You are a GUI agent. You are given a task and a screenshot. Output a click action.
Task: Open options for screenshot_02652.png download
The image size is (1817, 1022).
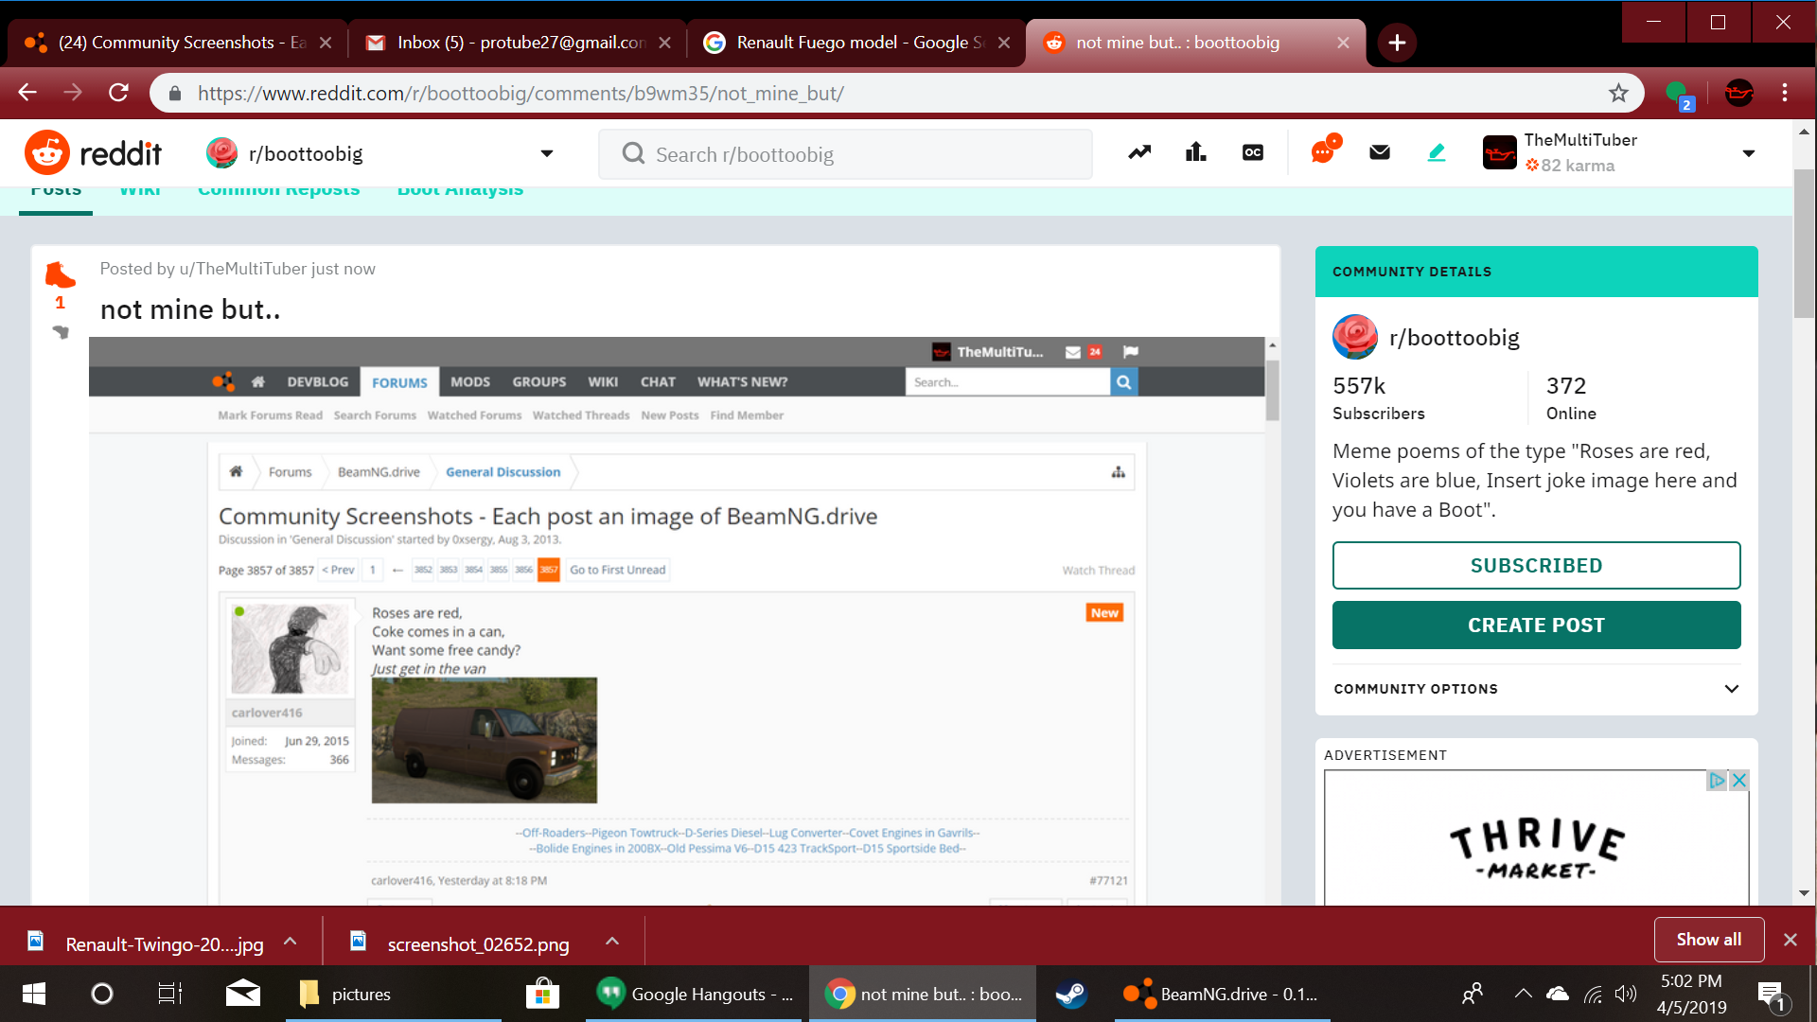612,942
